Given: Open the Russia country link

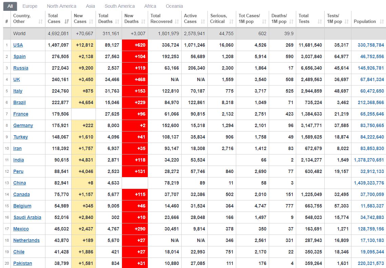Looking at the screenshot, I should click(x=21, y=68).
